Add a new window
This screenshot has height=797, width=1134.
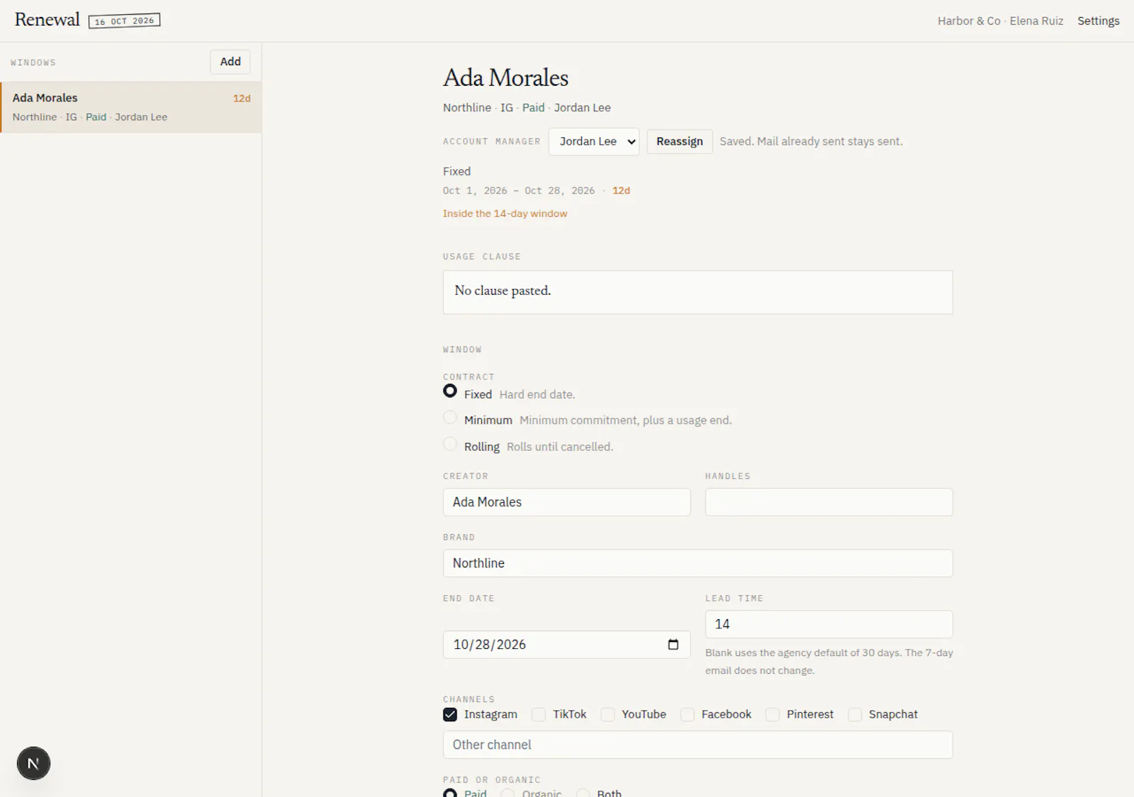230,62
